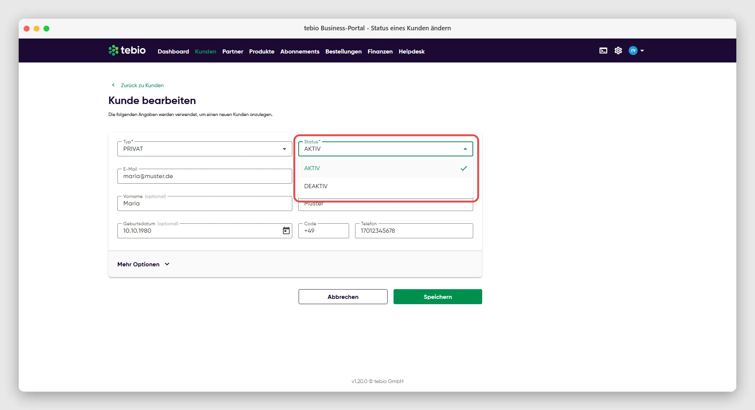Viewport: 755px width, 410px height.
Task: Click the Speichern button
Action: (438, 297)
